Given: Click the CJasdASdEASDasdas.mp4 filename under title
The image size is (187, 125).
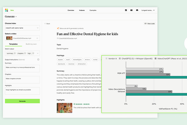Looking at the screenshot, I should pyautogui.click(x=68, y=38).
